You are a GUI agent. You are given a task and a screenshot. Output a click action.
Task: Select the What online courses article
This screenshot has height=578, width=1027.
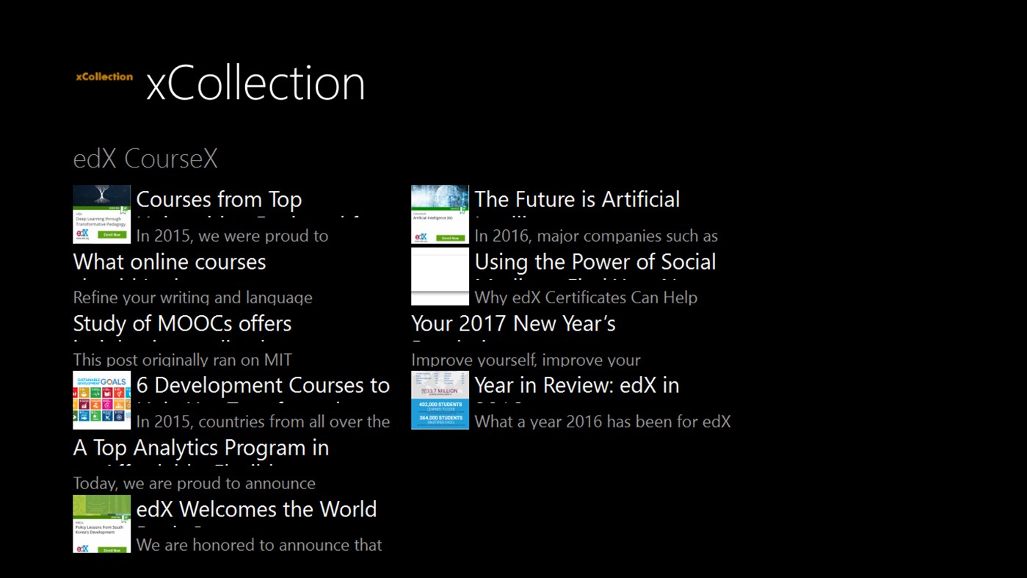pos(169,261)
